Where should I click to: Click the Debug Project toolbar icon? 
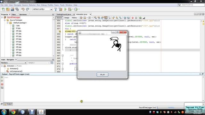click(x=70, y=9)
